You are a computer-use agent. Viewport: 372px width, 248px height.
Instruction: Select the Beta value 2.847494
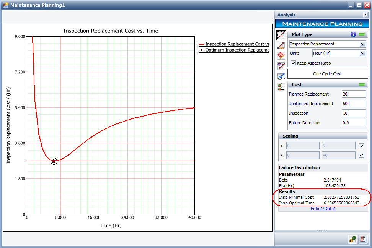pyautogui.click(x=332, y=180)
